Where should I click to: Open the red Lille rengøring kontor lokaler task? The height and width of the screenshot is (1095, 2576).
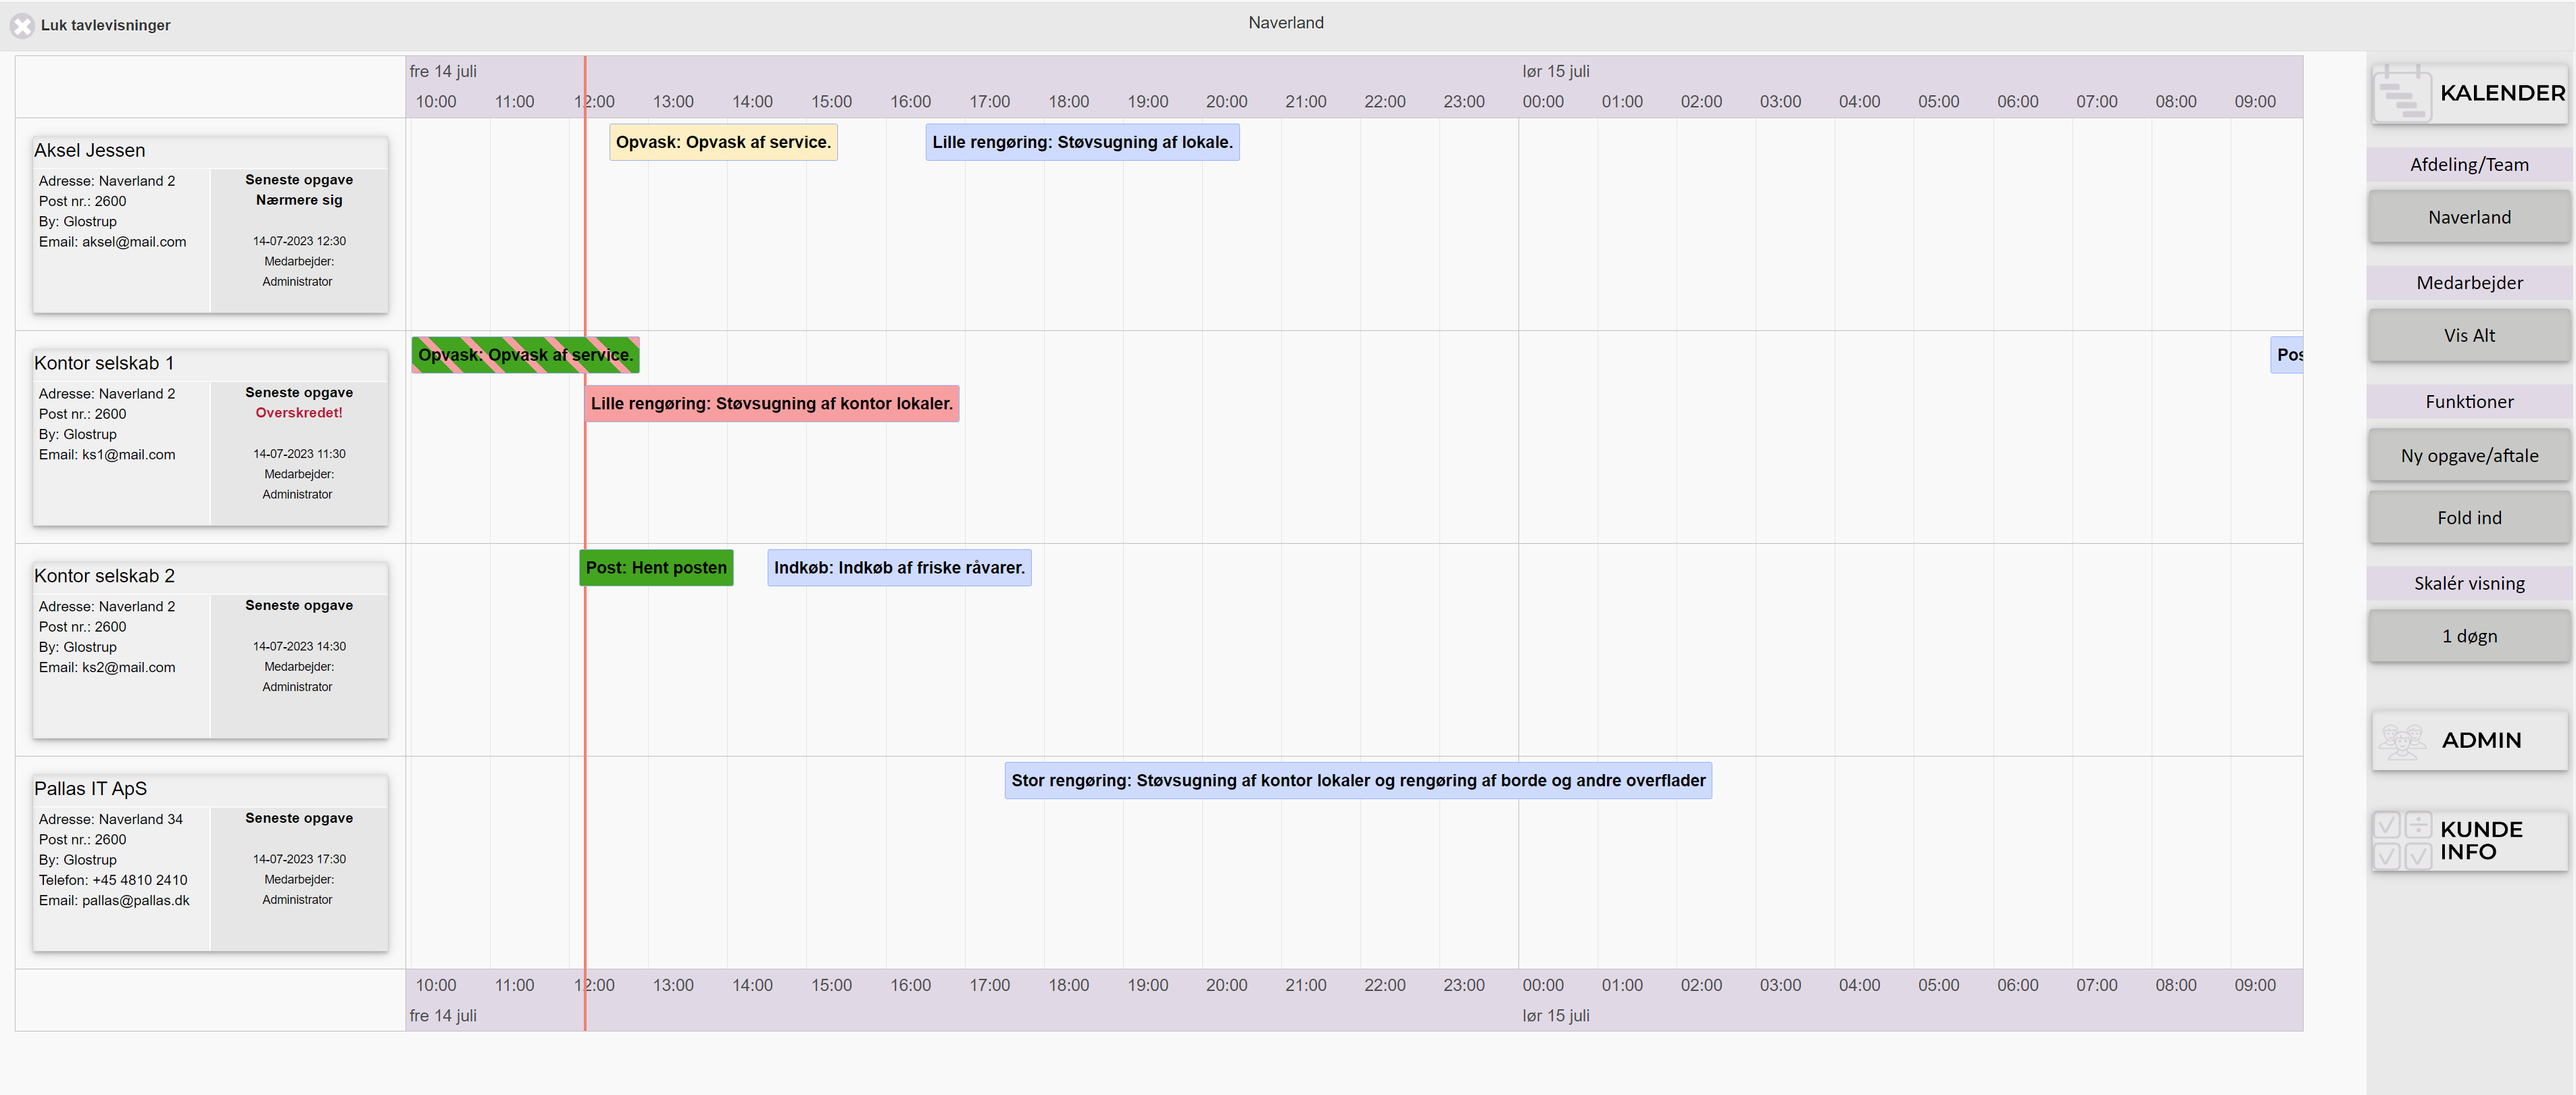[x=771, y=404]
